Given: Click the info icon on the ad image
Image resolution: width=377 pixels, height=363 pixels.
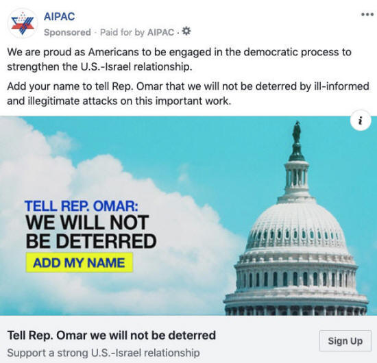Looking at the screenshot, I should coord(360,121).
